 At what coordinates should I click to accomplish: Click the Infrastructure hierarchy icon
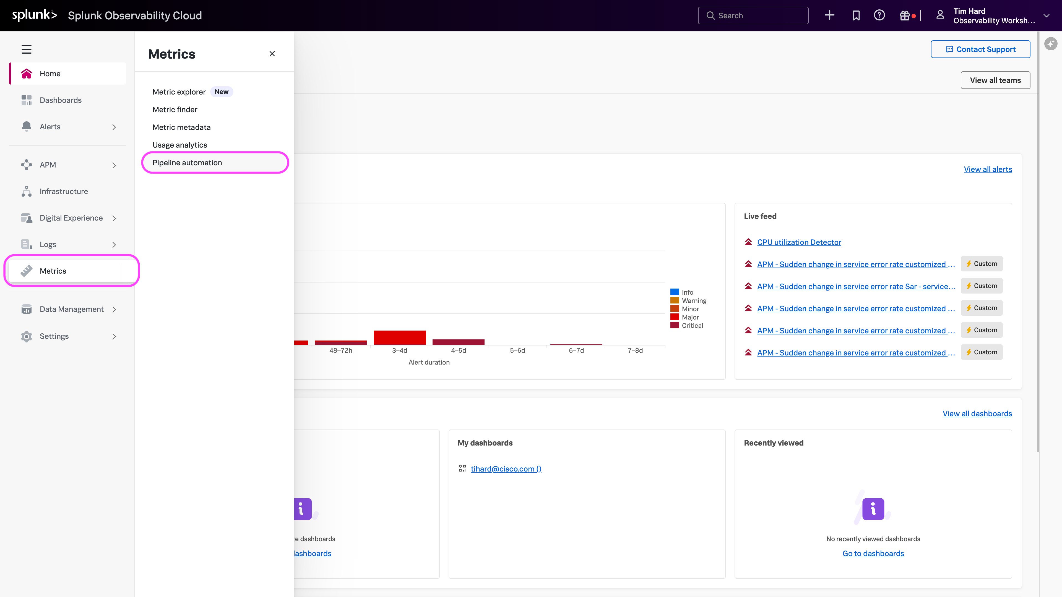coord(26,191)
